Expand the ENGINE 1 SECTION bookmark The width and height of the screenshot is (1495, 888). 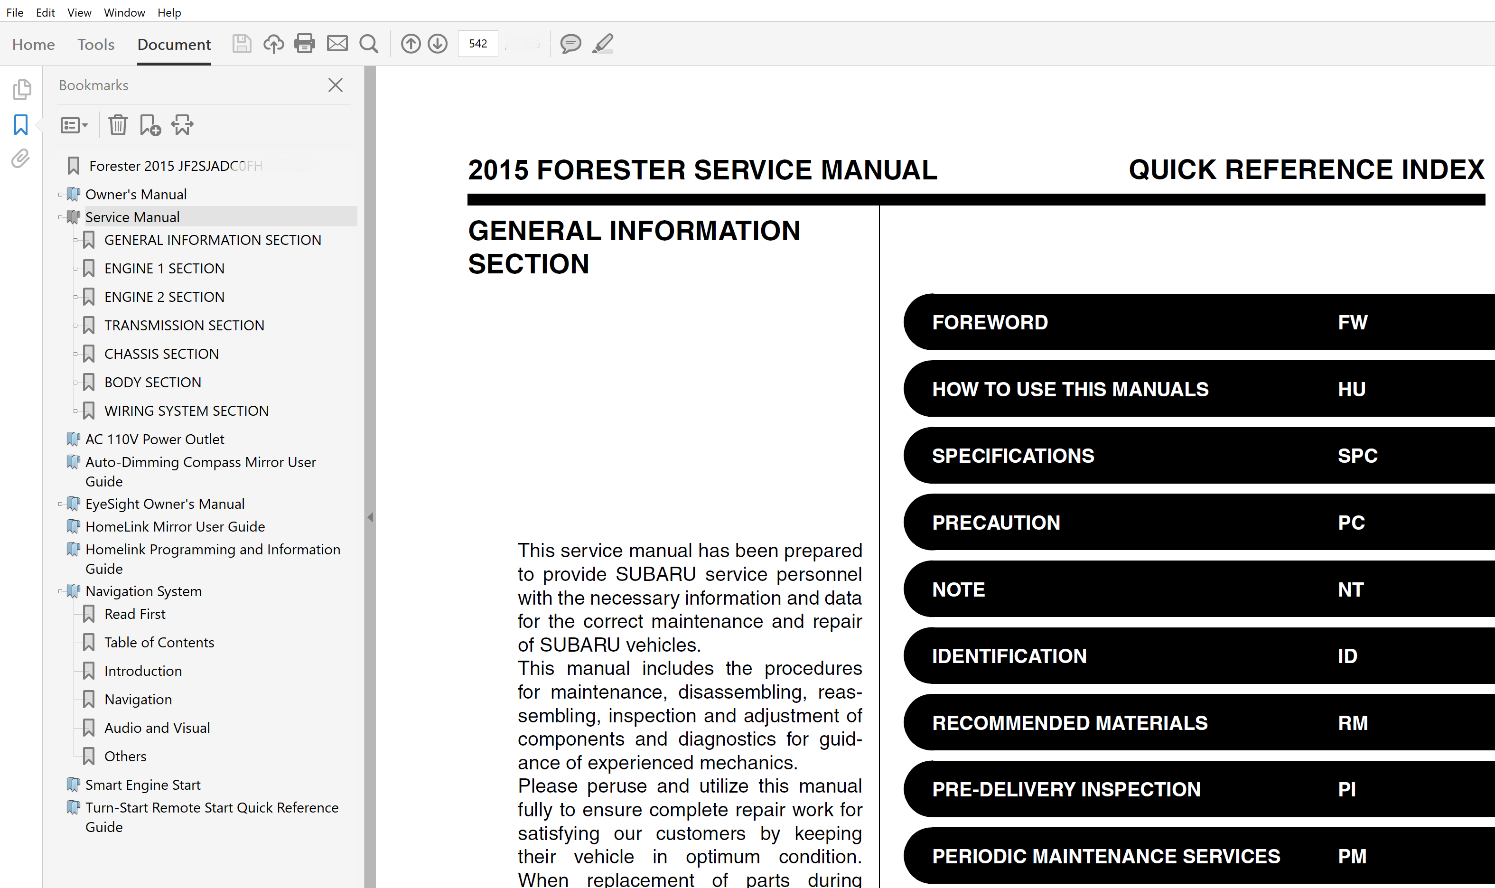tap(75, 269)
